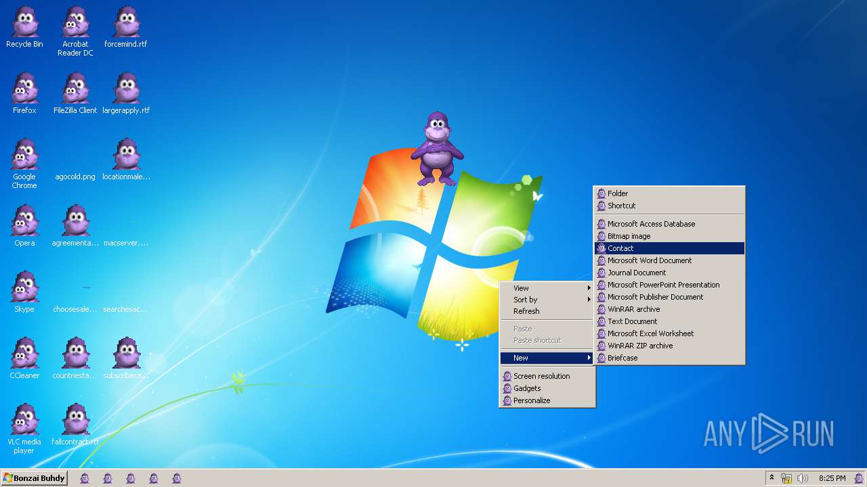Screen dimensions: 867x487
Task: Open the network status tray icon
Action: pos(786,478)
